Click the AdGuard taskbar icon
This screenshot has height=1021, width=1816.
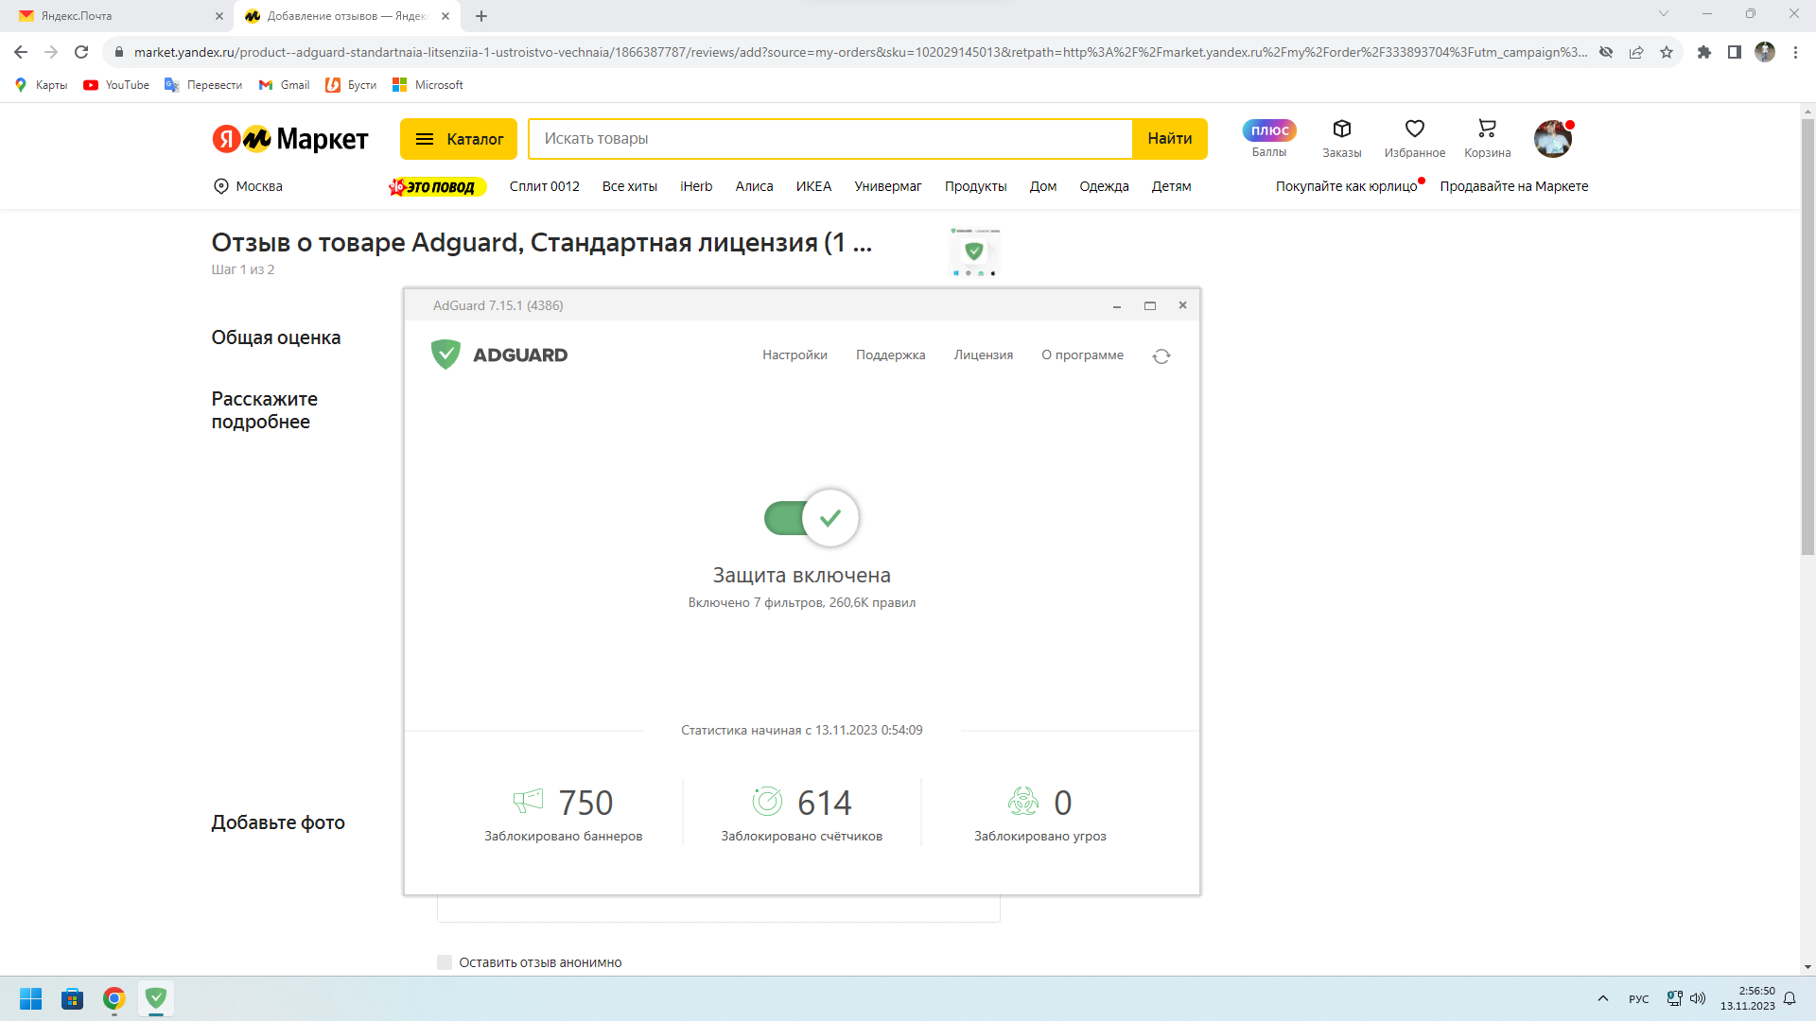tap(156, 998)
